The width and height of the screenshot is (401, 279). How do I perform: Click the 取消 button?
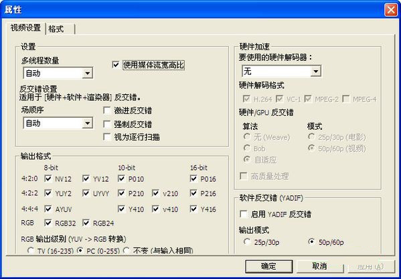point(320,266)
